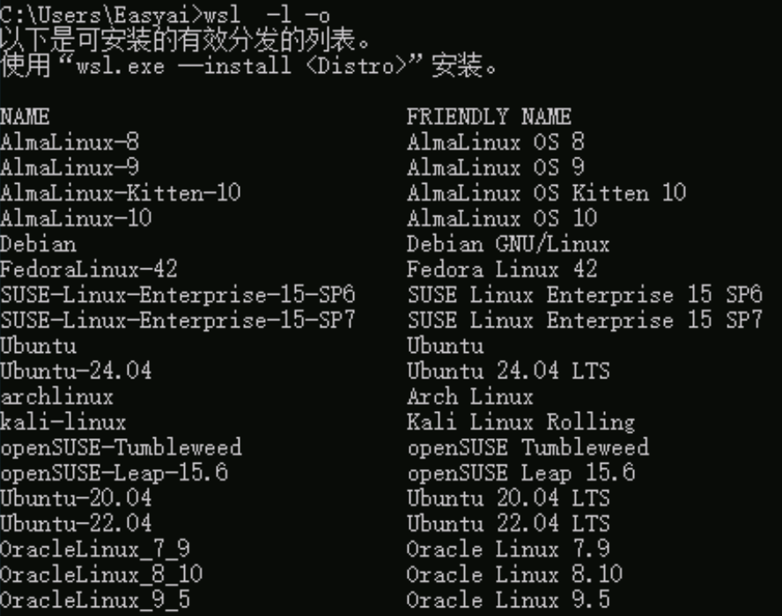
Task: Click the Ubuntu 22.04 LTS friendly name
Action: point(507,524)
